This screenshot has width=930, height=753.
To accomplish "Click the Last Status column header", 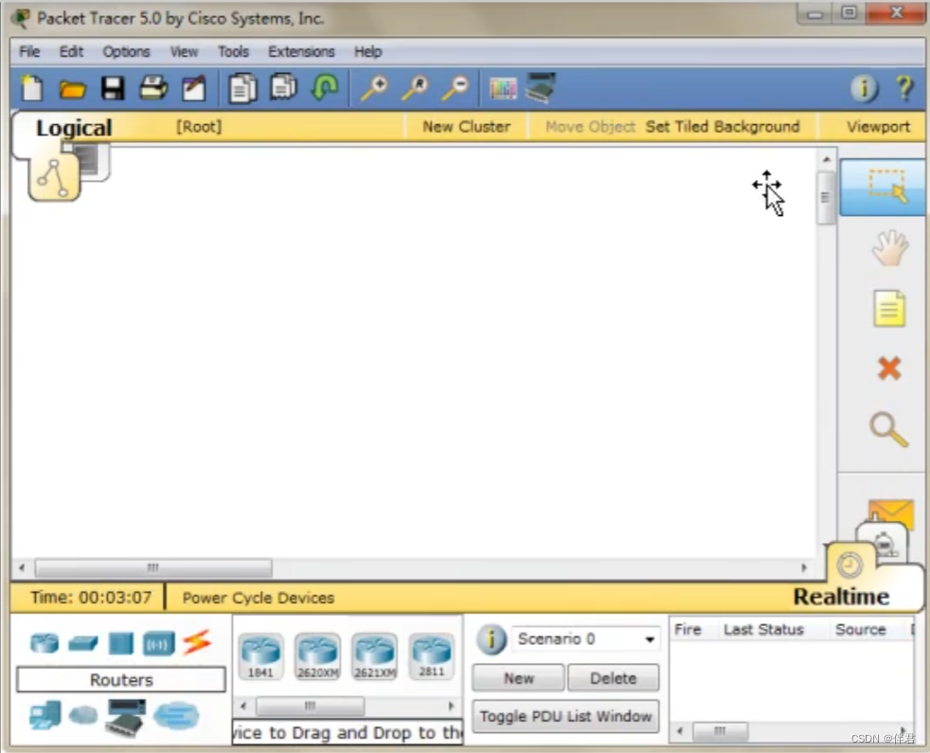I will click(763, 630).
